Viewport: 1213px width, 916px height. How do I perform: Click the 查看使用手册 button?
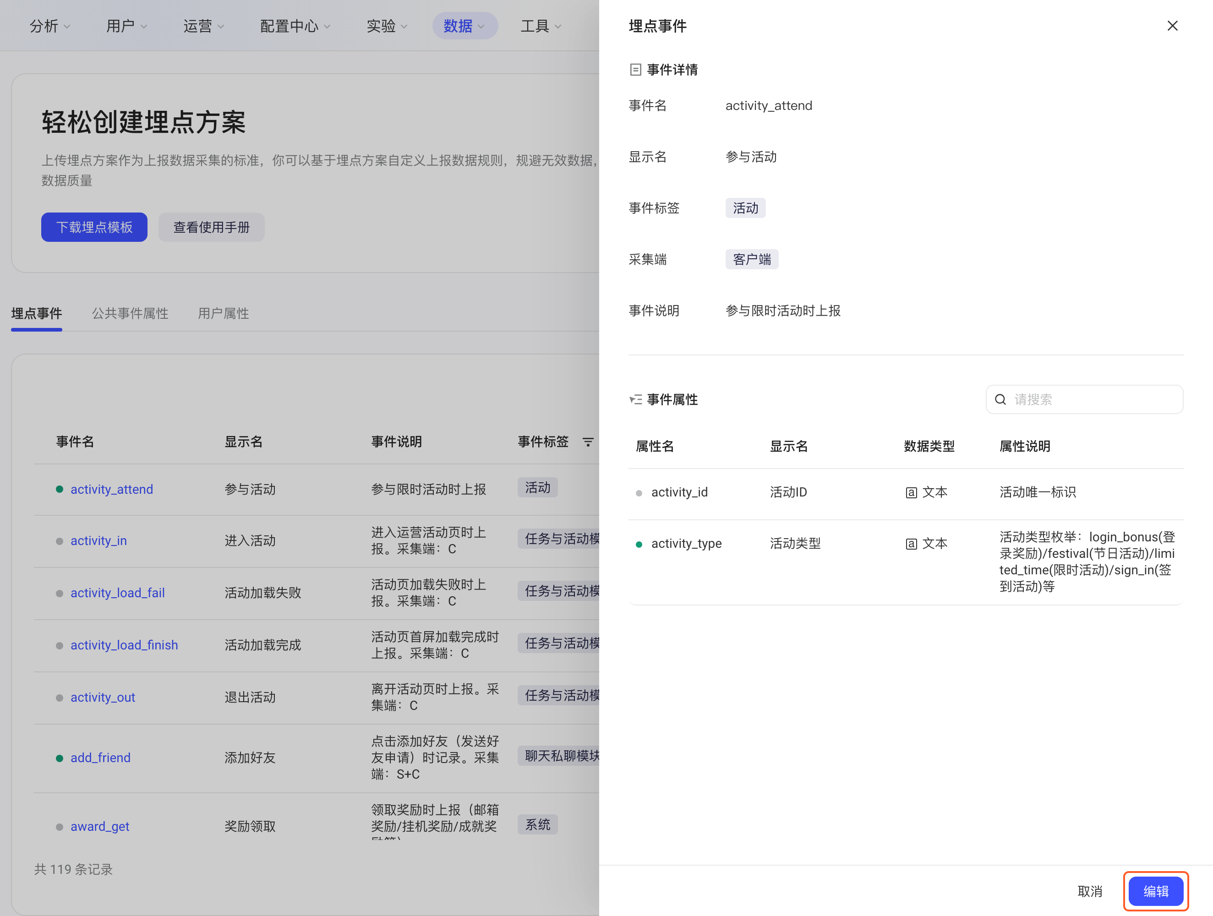(x=211, y=227)
